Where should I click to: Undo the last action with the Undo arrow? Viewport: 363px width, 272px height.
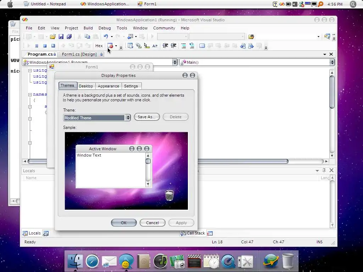click(x=106, y=36)
